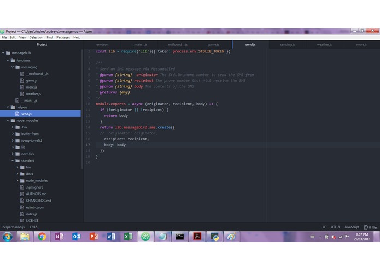Switch to the env.json tab
The height and width of the screenshot is (270, 380).
click(x=102, y=45)
